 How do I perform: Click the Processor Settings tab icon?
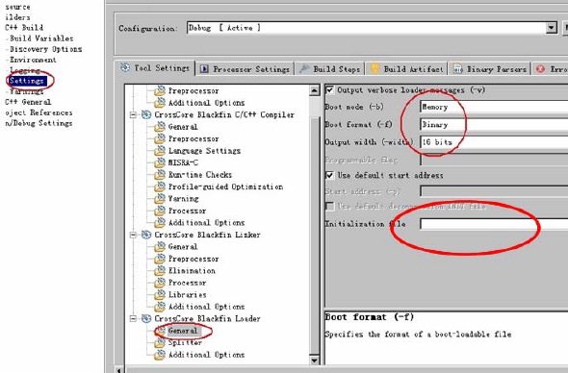point(204,69)
